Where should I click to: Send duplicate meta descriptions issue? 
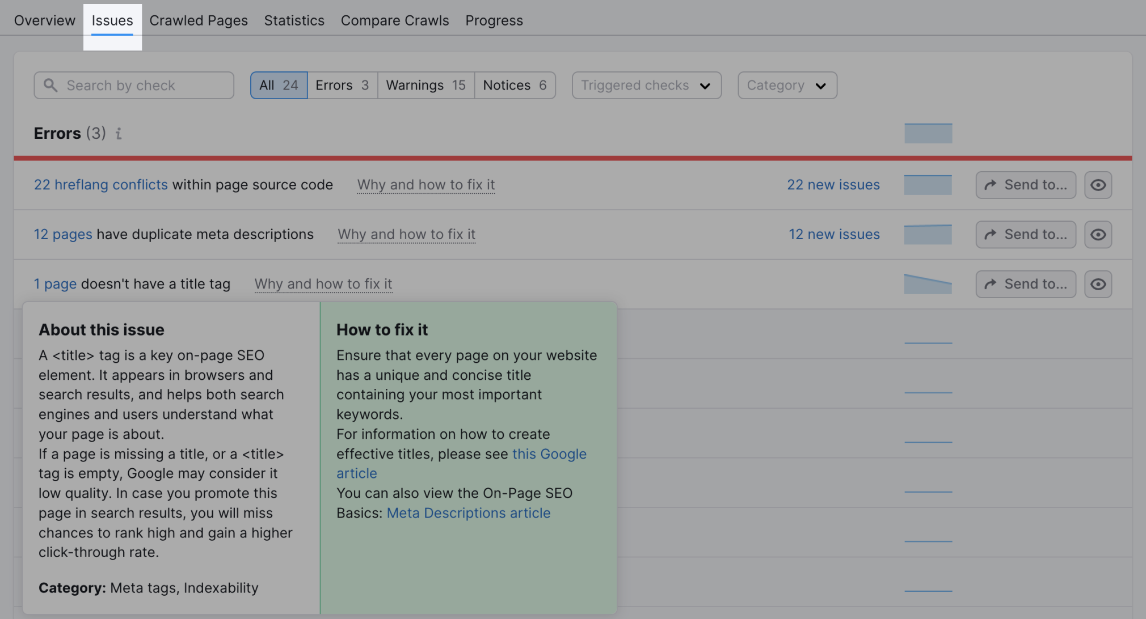(1025, 235)
